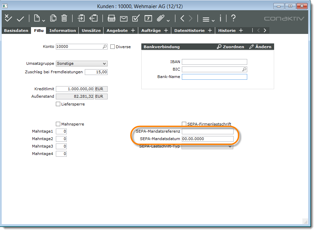Image resolution: width=316 pixels, height=232 pixels.
Task: Click the calendar icon showing 7
Action: (x=148, y=18)
